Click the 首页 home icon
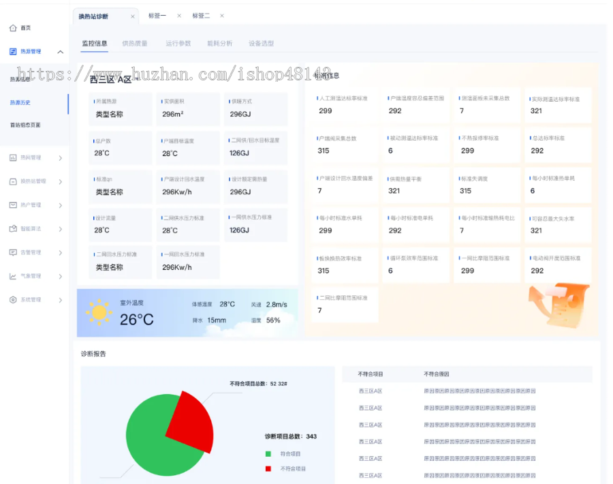The height and width of the screenshot is (484, 613). click(x=13, y=28)
